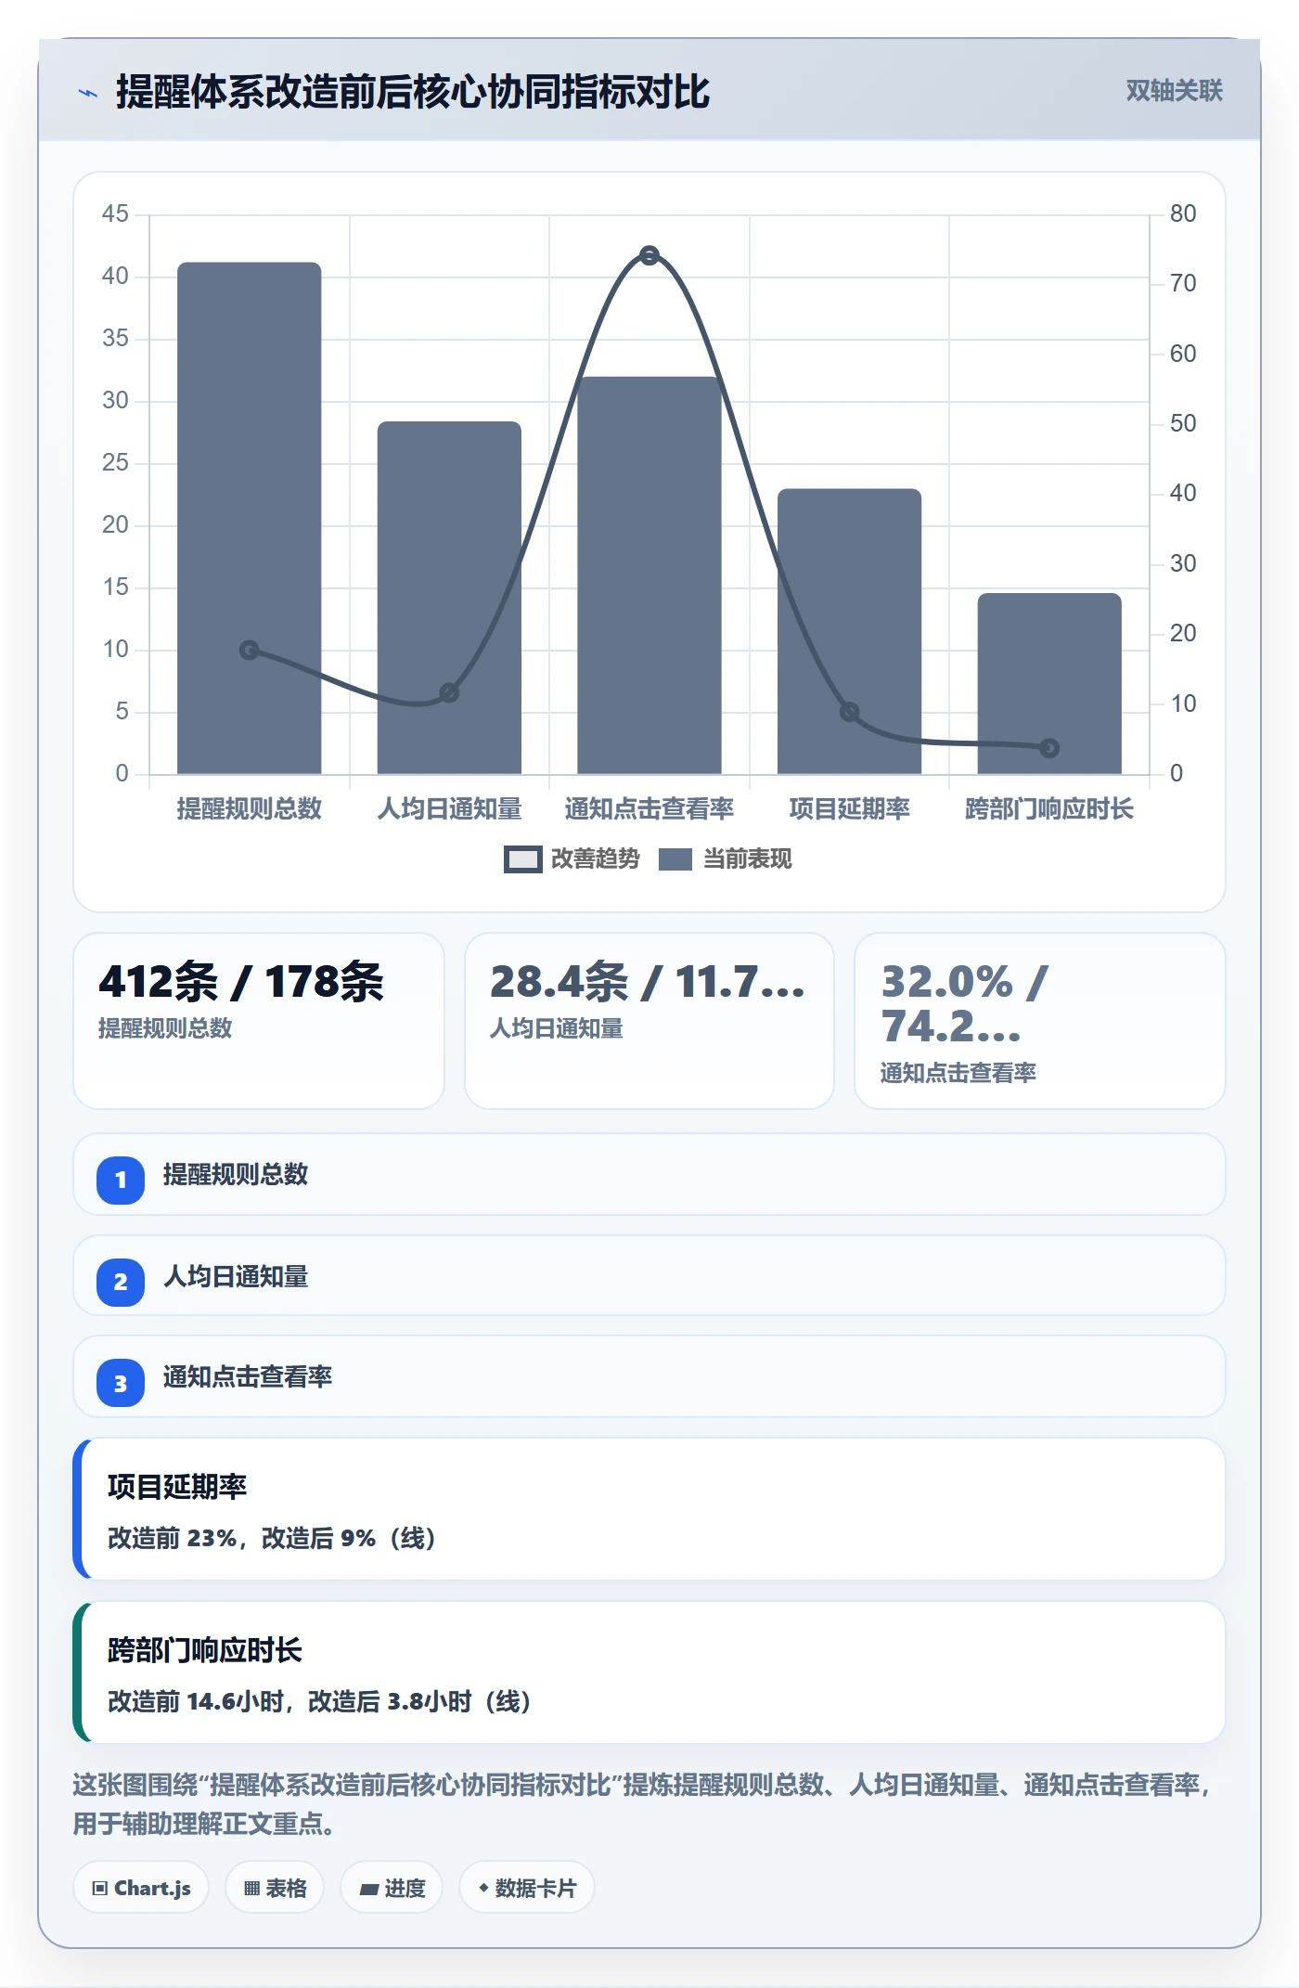Viewport: 1299px width, 1988px height.
Task: Click the left axis value 45
Action: (x=115, y=214)
